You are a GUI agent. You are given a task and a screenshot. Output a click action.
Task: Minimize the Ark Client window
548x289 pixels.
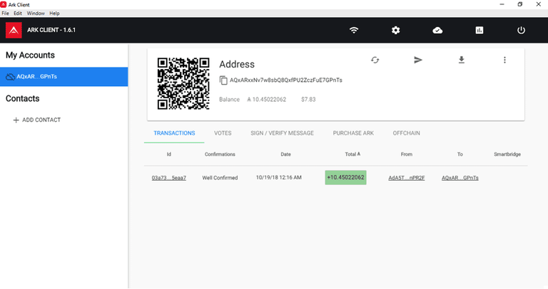[x=502, y=4]
